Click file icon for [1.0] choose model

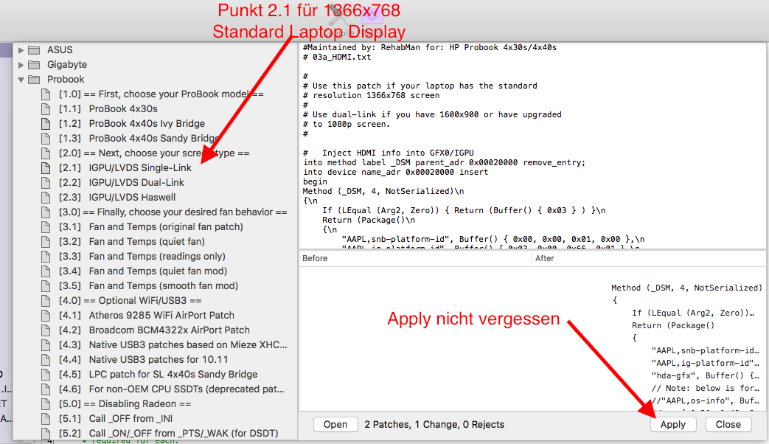(46, 94)
